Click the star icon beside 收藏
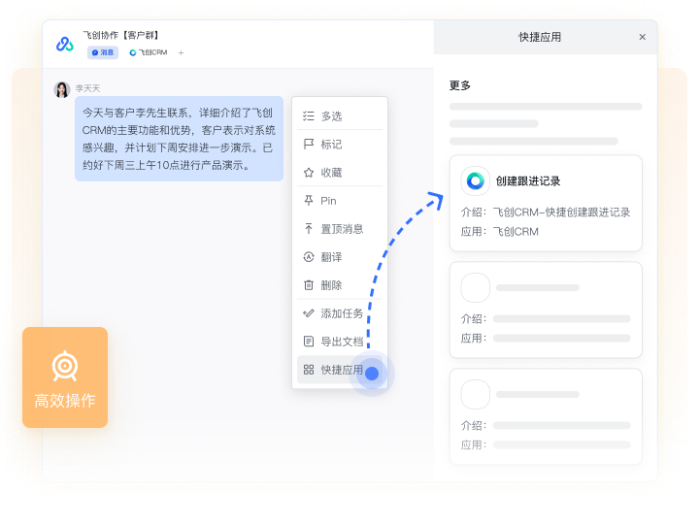This screenshot has height=524, width=699. tap(309, 173)
